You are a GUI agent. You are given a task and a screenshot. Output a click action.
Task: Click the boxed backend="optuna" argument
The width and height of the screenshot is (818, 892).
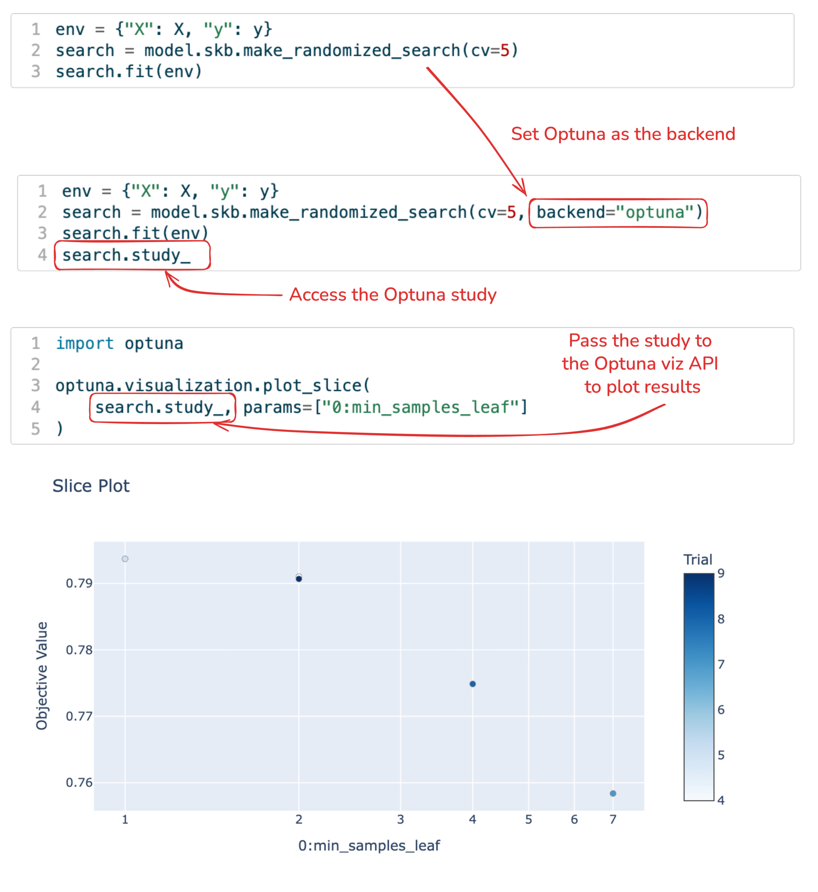click(619, 213)
